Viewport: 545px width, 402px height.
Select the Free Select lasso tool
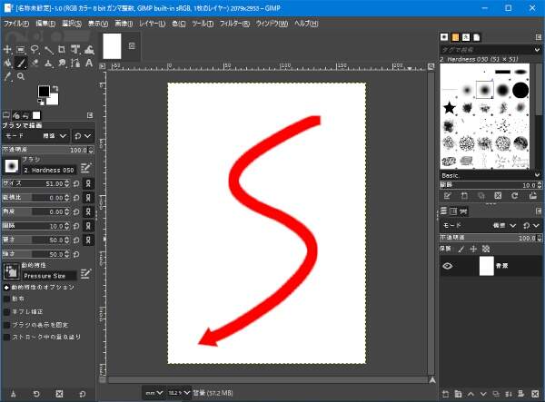coord(36,49)
